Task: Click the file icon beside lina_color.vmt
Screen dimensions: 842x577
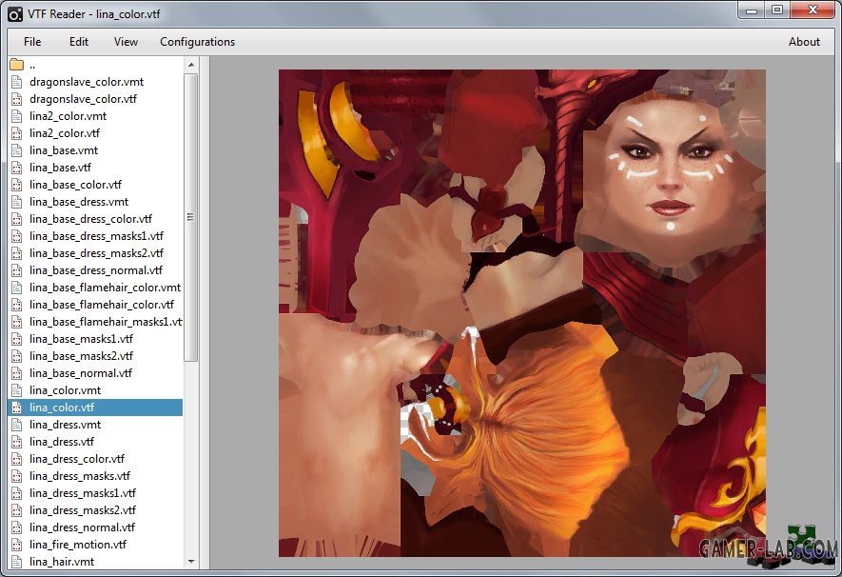Action: 16,390
